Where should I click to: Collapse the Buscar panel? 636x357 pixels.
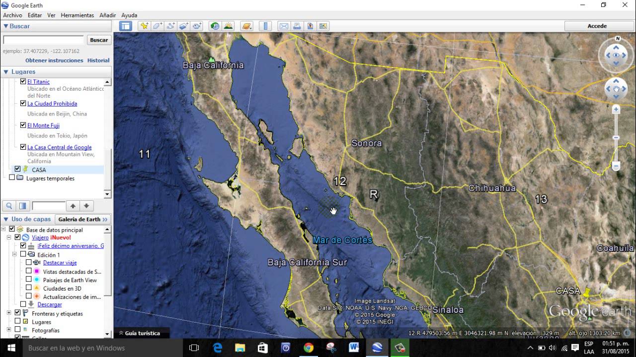click(x=6, y=26)
